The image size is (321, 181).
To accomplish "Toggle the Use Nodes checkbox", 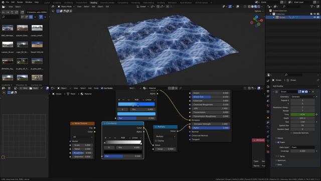I will 102,88.
